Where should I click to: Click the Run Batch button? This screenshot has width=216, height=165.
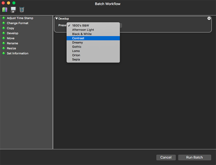[x=194, y=158]
